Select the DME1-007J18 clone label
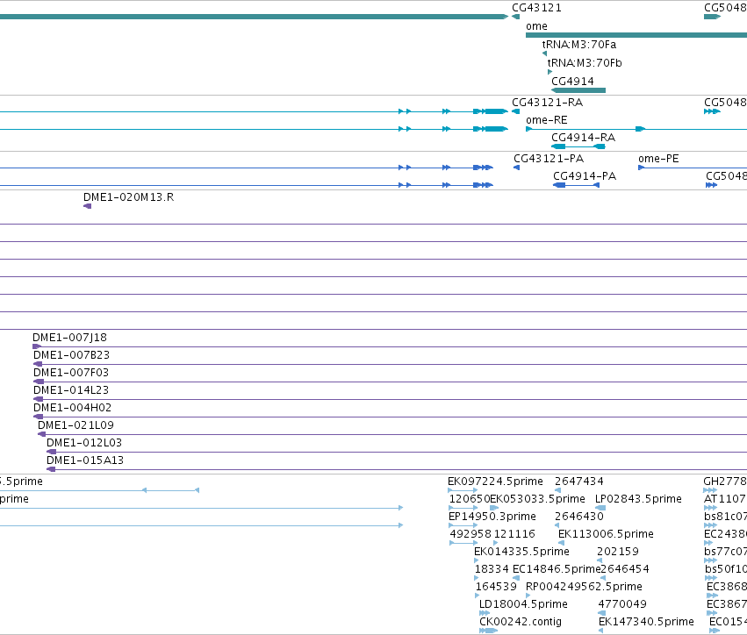Screen dimensions: 747x635 tap(69, 338)
